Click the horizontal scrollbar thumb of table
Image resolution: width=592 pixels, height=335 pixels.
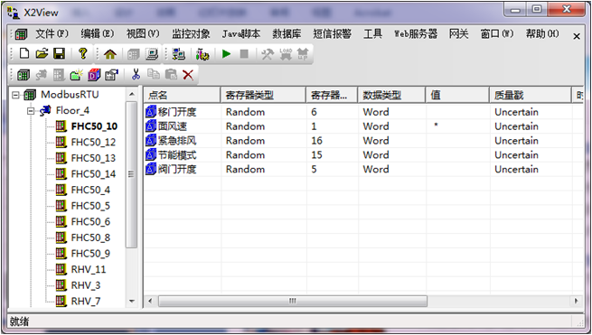click(293, 301)
